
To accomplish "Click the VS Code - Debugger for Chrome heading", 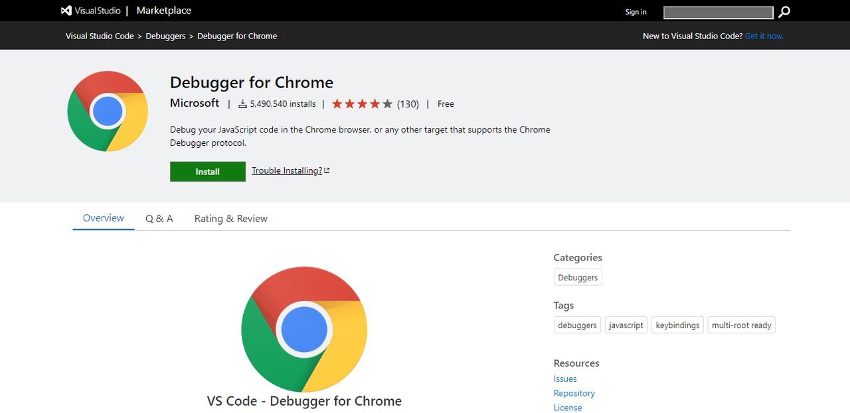I will click(304, 401).
